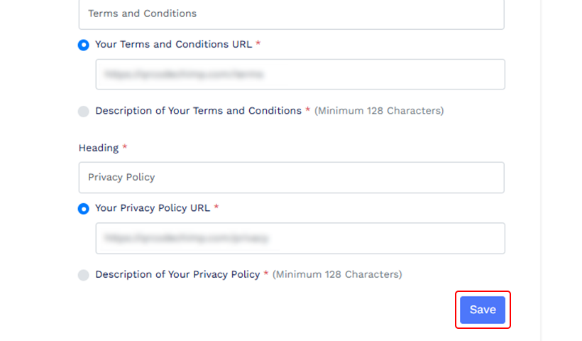
Task: Click the asterisk after Your Terms and Conditions URL
Action: [x=258, y=43]
